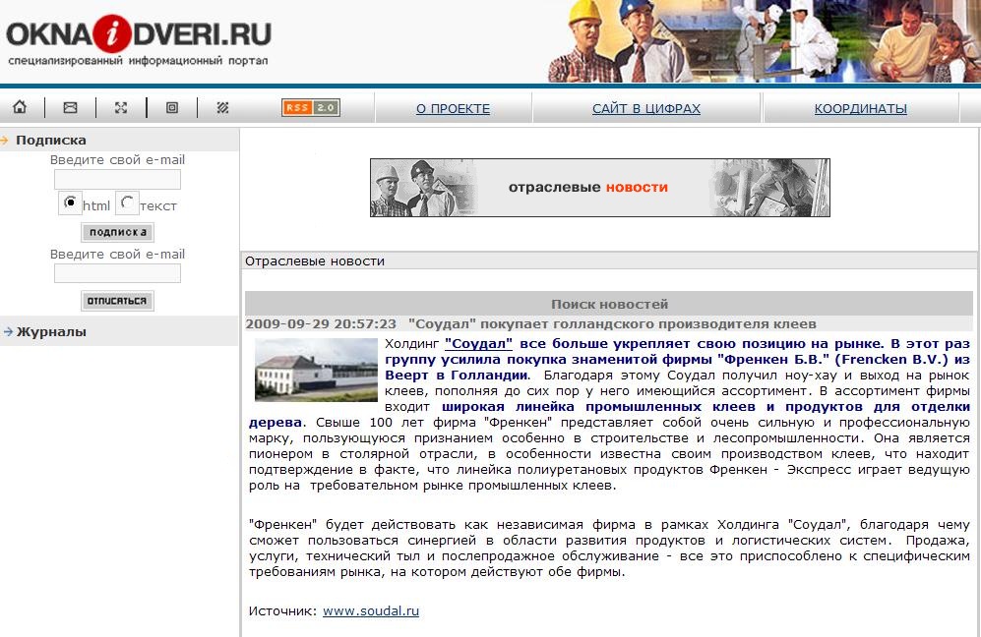Click the подписка subscribe button
This screenshot has width=981, height=637.
click(x=118, y=232)
